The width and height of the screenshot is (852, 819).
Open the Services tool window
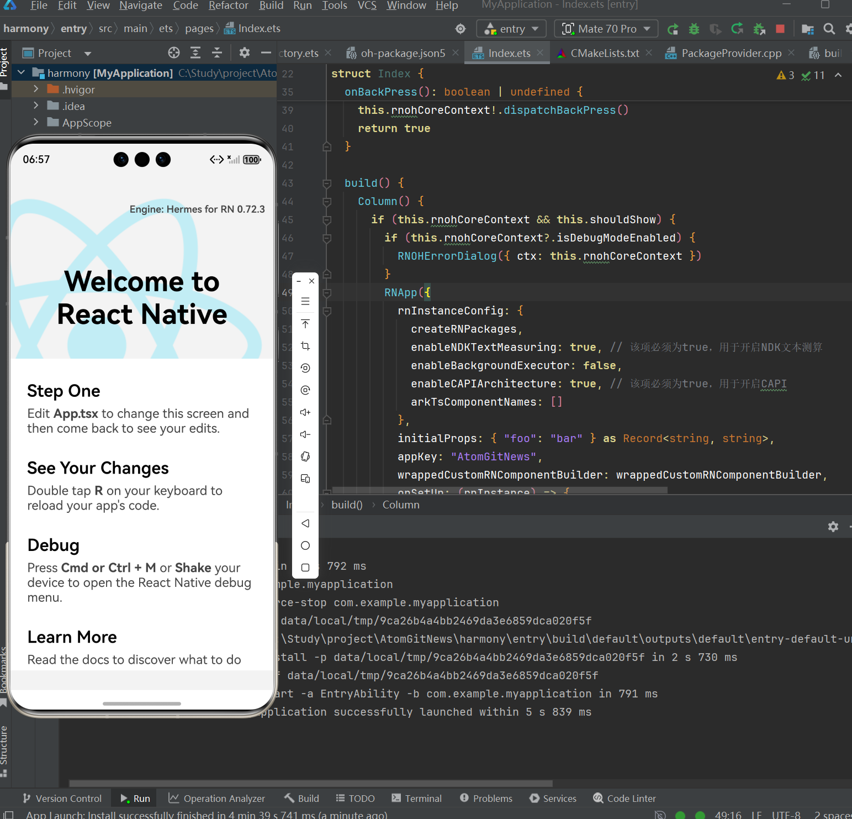pos(553,798)
